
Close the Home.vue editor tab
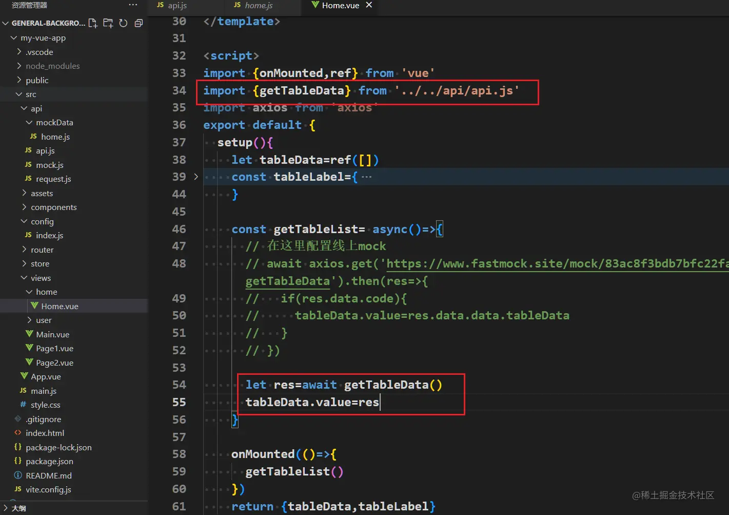coord(369,5)
